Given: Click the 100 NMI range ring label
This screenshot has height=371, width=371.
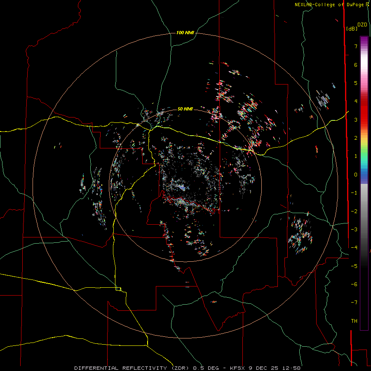Looking at the screenshot, I should click(x=185, y=33).
